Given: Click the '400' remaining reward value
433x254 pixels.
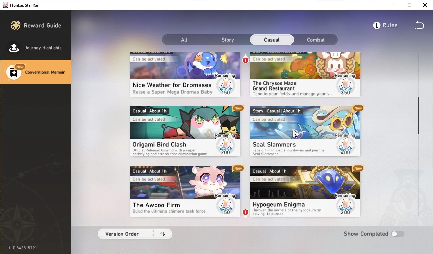Looking at the screenshot, I should coord(346,152).
